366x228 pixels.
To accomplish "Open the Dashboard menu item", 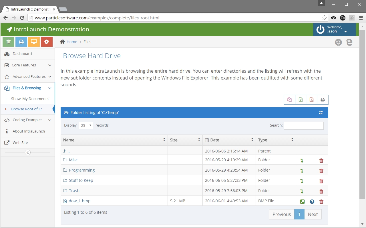I will (x=27, y=54).
